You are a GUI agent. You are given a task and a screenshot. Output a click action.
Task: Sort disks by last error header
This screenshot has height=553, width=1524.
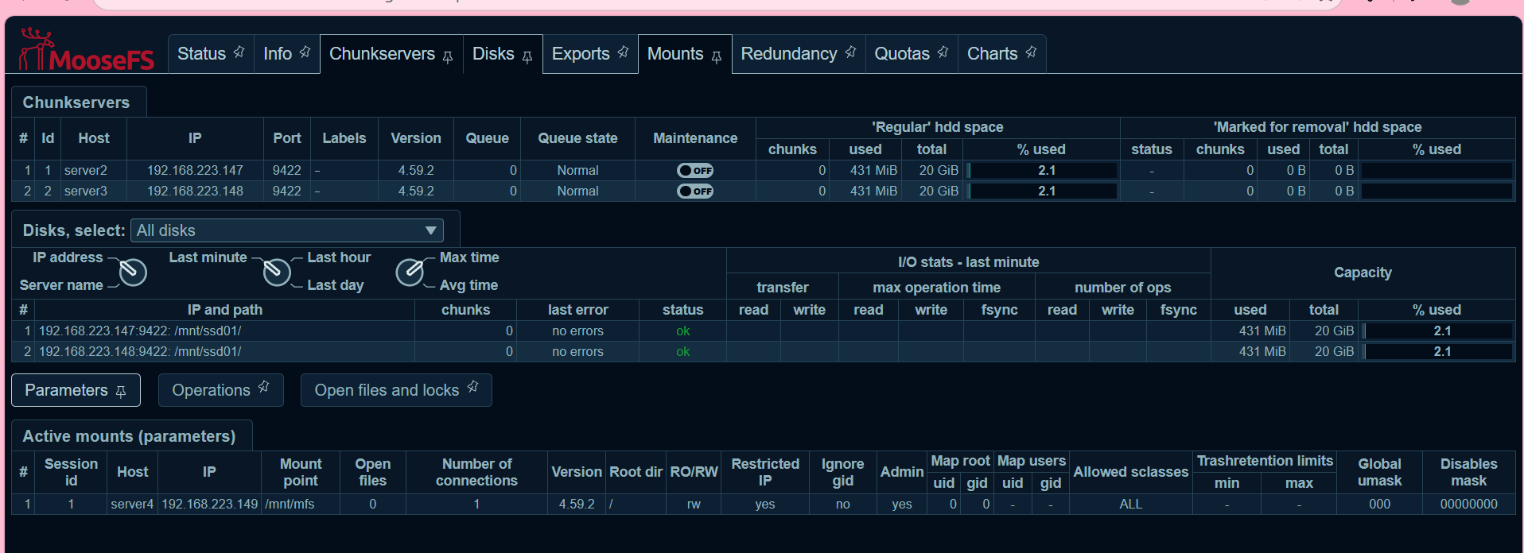[x=577, y=310]
